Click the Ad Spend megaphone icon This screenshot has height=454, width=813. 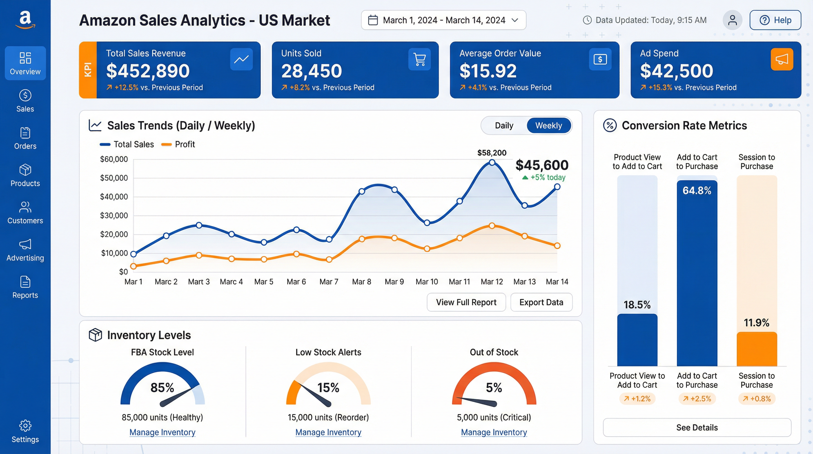[782, 59]
